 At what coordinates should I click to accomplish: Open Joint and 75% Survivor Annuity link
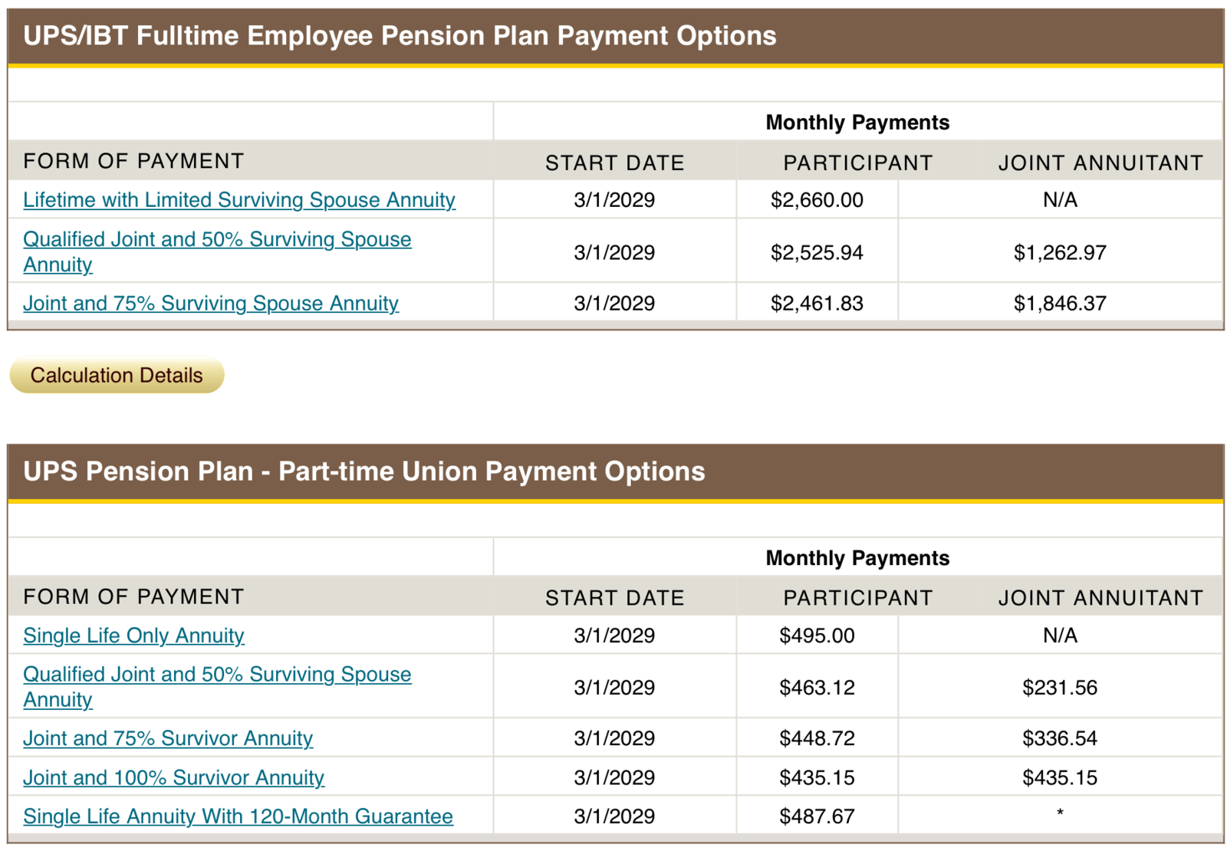[168, 738]
